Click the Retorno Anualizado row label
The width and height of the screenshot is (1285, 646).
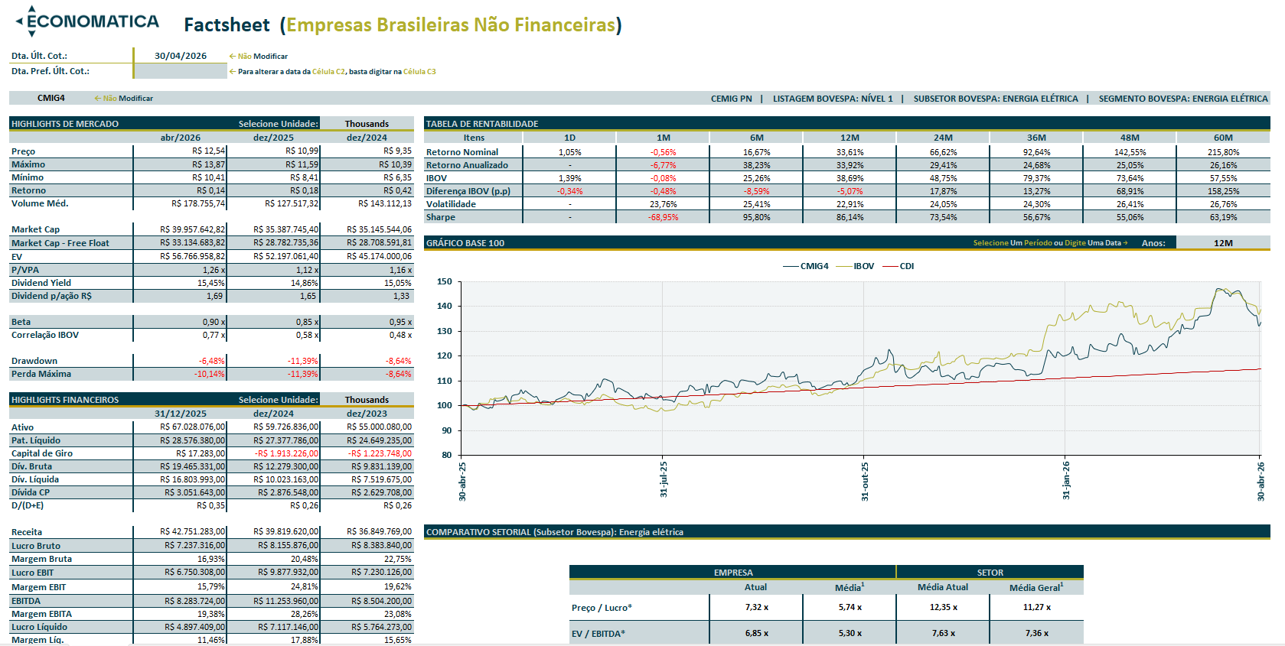[467, 165]
